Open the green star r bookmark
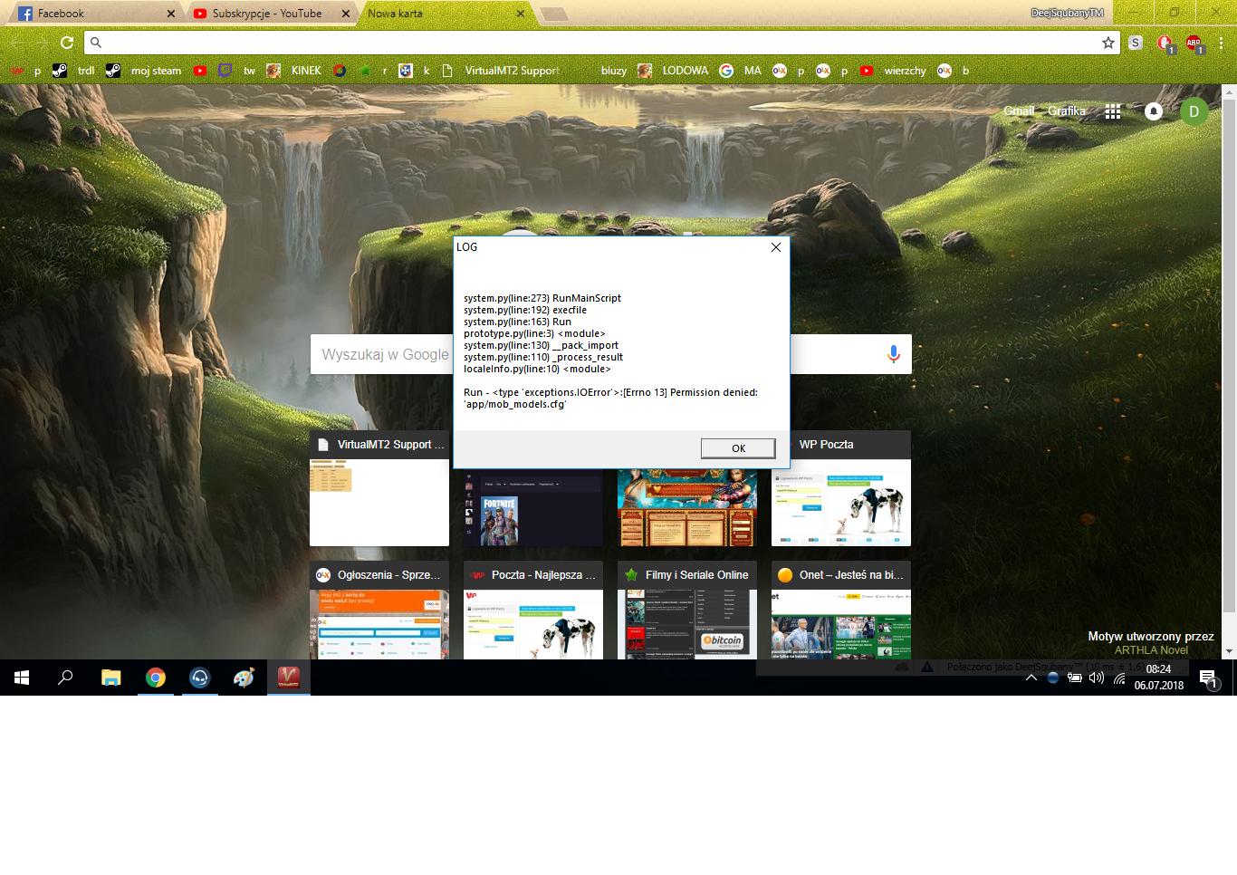The image size is (1237, 875). coord(372,71)
